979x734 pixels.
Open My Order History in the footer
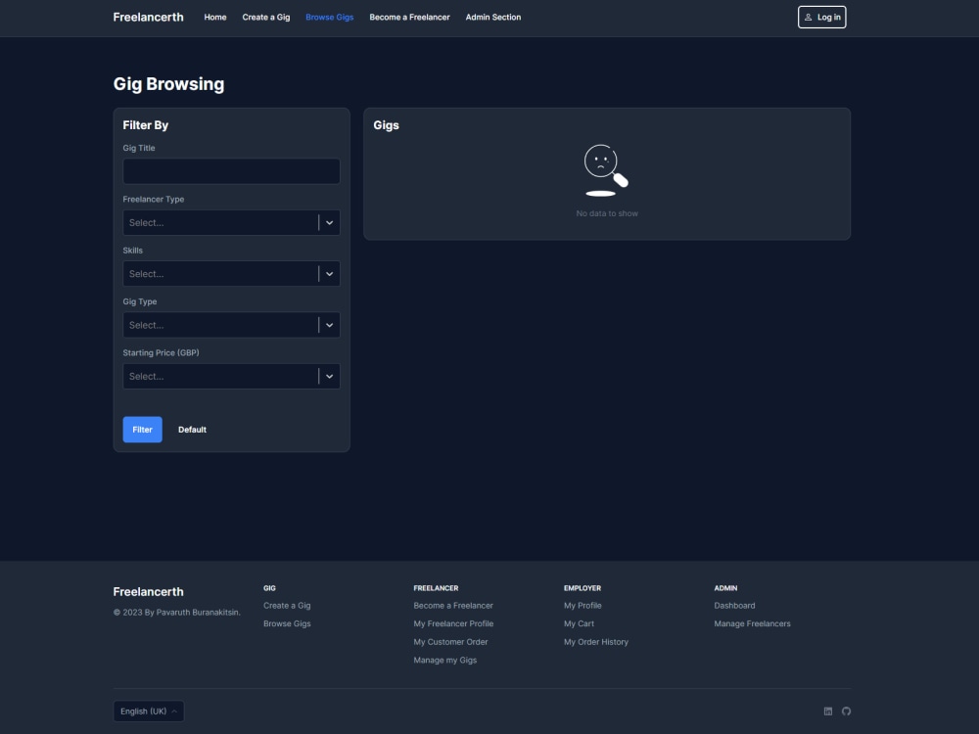595,642
